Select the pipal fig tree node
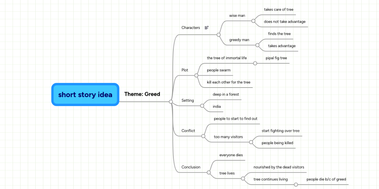Viewport: 379px width, 189px height. pyautogui.click(x=276, y=58)
